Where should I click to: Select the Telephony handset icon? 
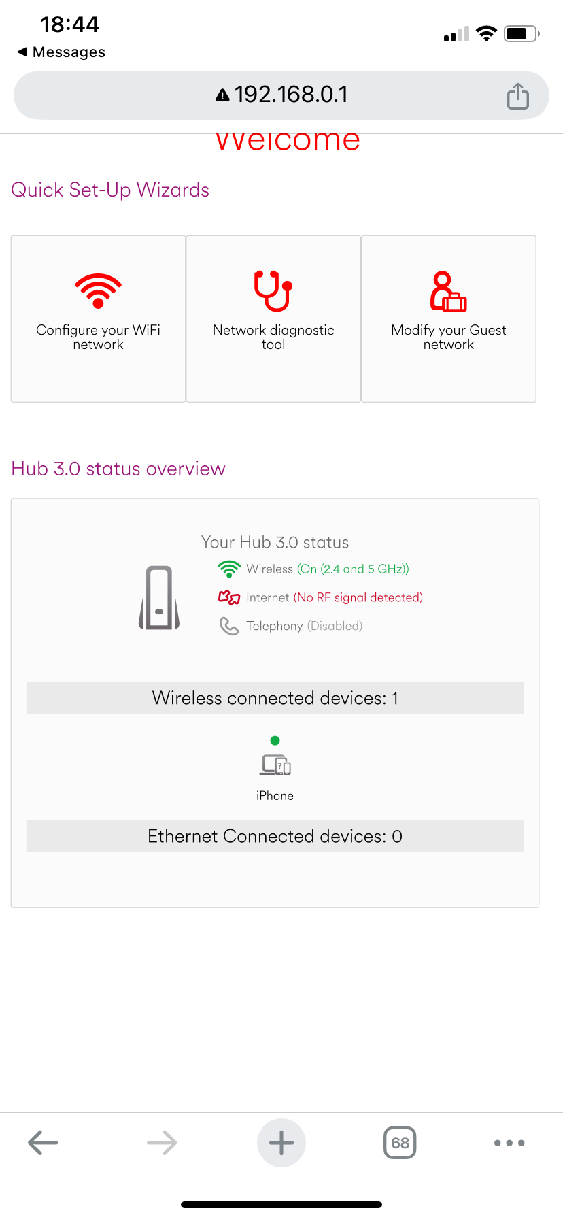[229, 625]
